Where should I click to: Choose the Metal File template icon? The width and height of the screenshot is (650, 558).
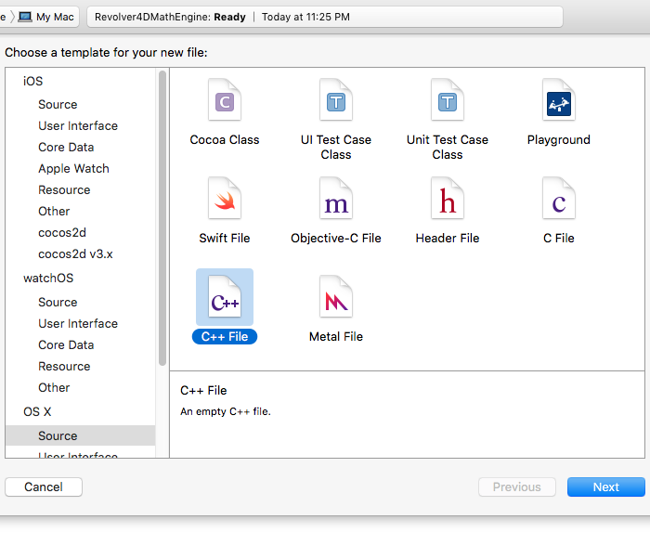336,297
